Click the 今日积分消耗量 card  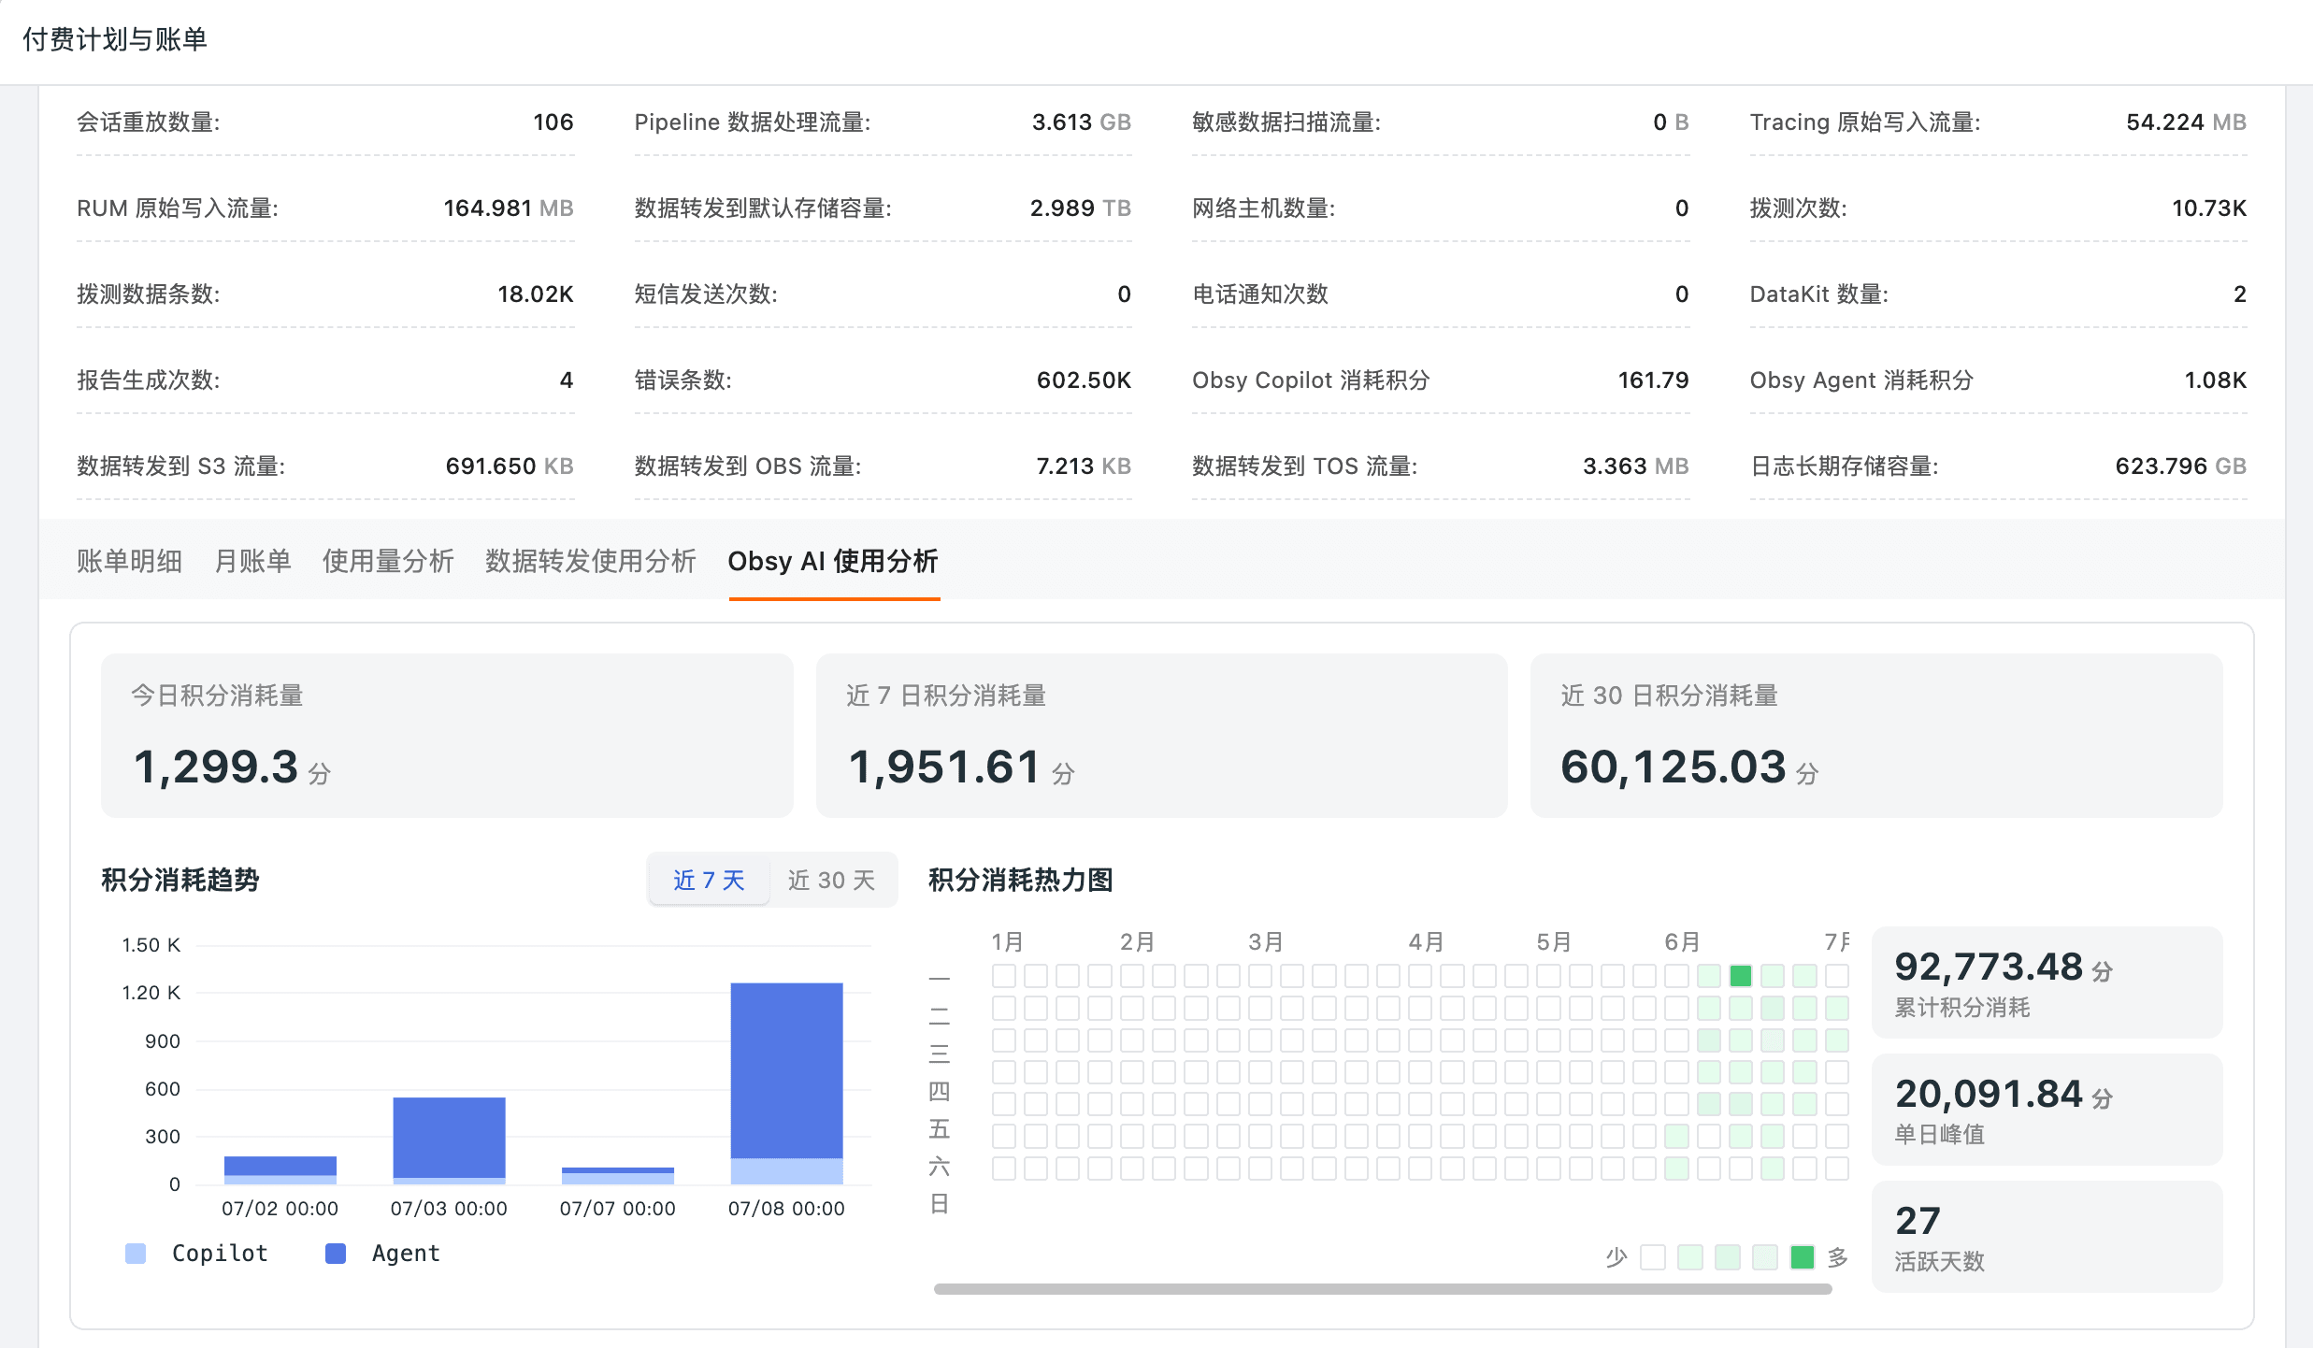click(x=447, y=736)
